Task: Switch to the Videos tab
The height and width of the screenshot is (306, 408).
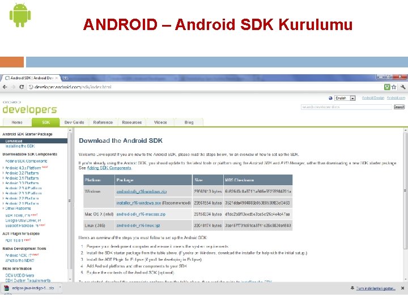Action: coord(160,122)
